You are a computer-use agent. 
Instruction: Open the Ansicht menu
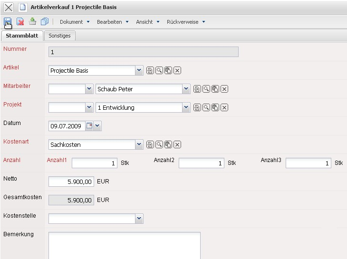pos(148,22)
